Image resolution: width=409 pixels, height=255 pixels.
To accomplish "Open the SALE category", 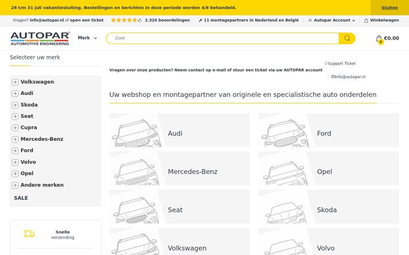I will (x=21, y=198).
